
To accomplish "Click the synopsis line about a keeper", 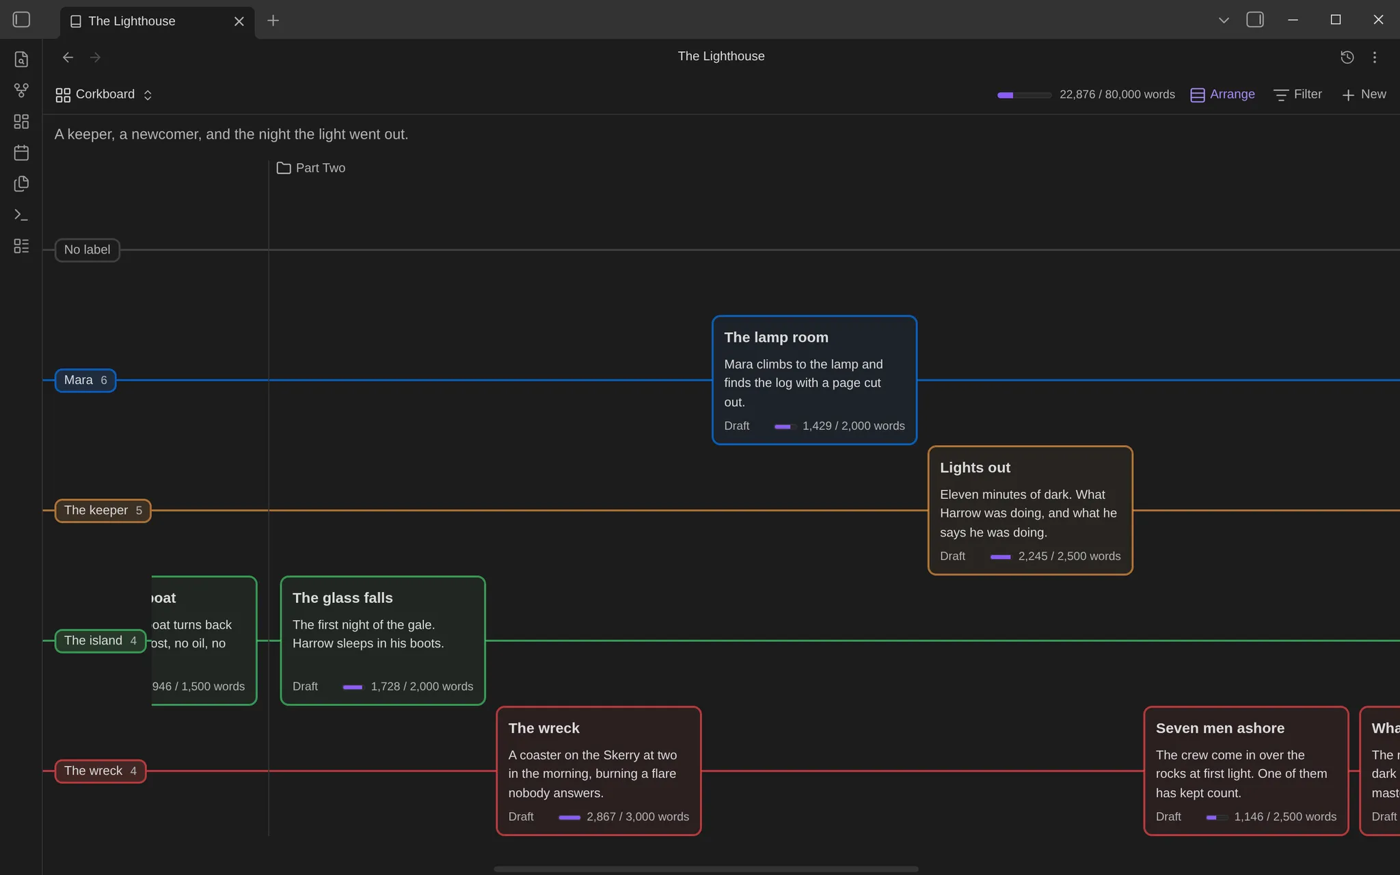I will pyautogui.click(x=231, y=135).
